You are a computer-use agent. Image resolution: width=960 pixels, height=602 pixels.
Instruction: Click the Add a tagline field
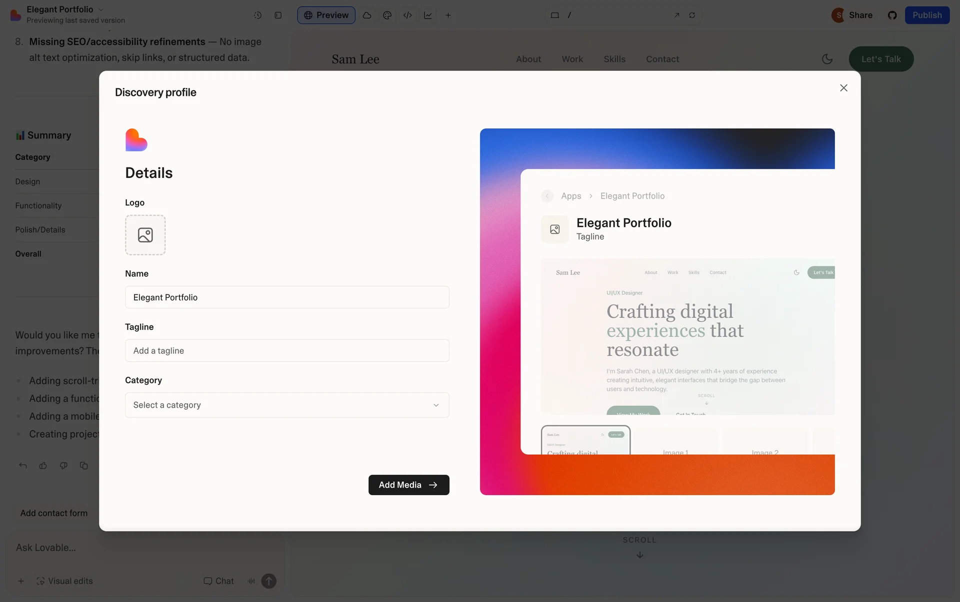pyautogui.click(x=287, y=351)
